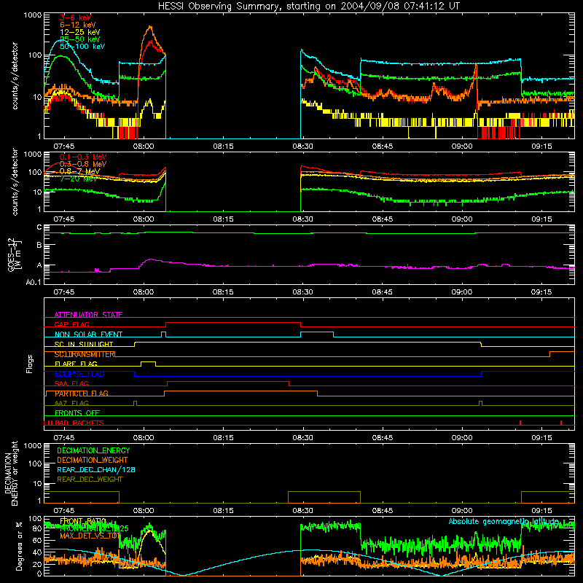Image resolution: width=583 pixels, height=583 pixels.
Task: Click the 80 tick on the Degrees or % axis
Action: [x=37, y=529]
